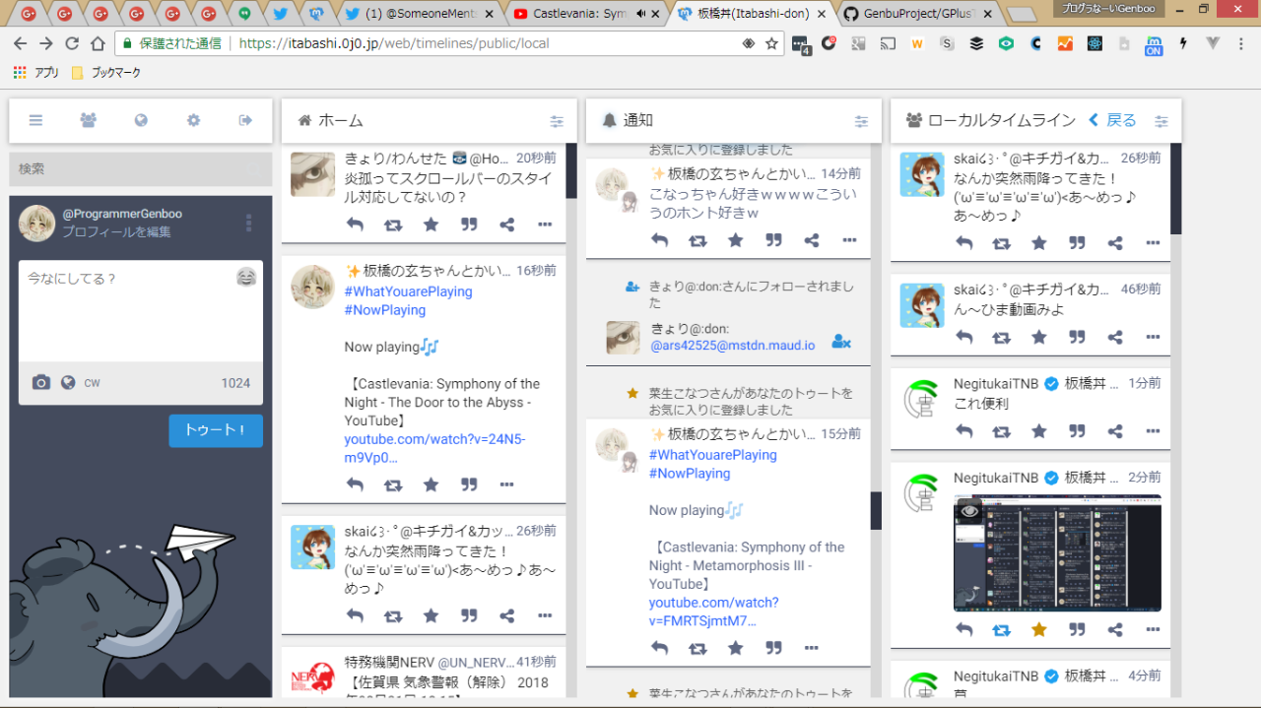Click the unfollow icon beside きより@:don
The image size is (1261, 708).
click(840, 341)
